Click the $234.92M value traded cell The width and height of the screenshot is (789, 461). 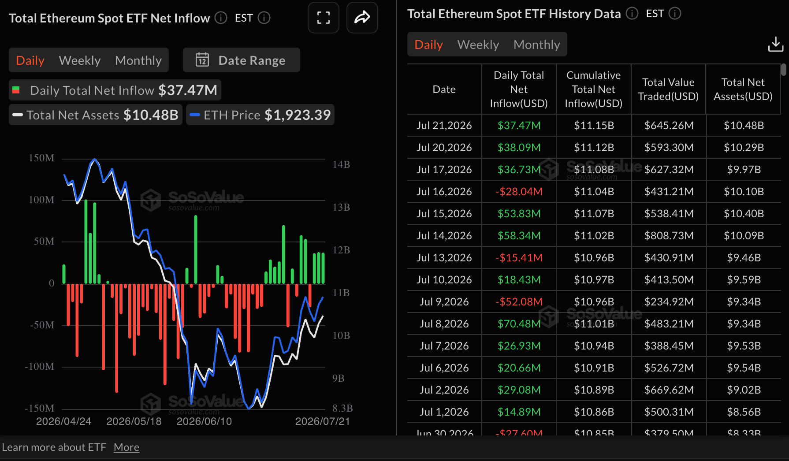pos(669,302)
